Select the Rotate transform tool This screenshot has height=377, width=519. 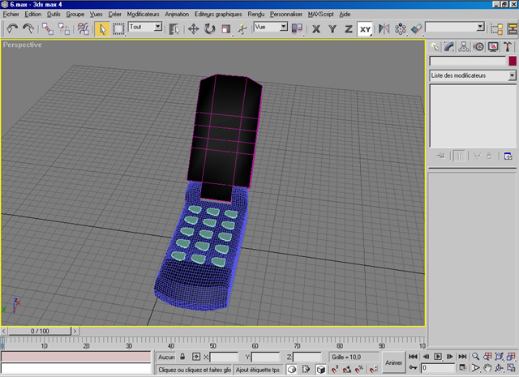tap(209, 28)
